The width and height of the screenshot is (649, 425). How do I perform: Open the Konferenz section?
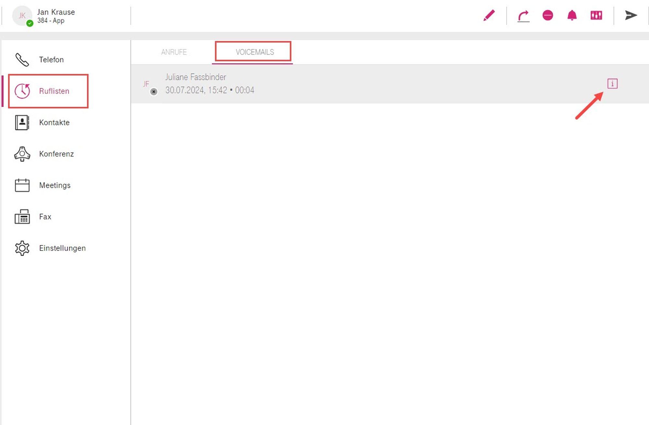(x=56, y=154)
